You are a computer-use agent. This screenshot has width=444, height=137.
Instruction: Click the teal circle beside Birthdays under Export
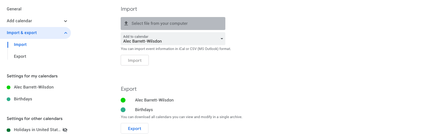[x=123, y=110]
